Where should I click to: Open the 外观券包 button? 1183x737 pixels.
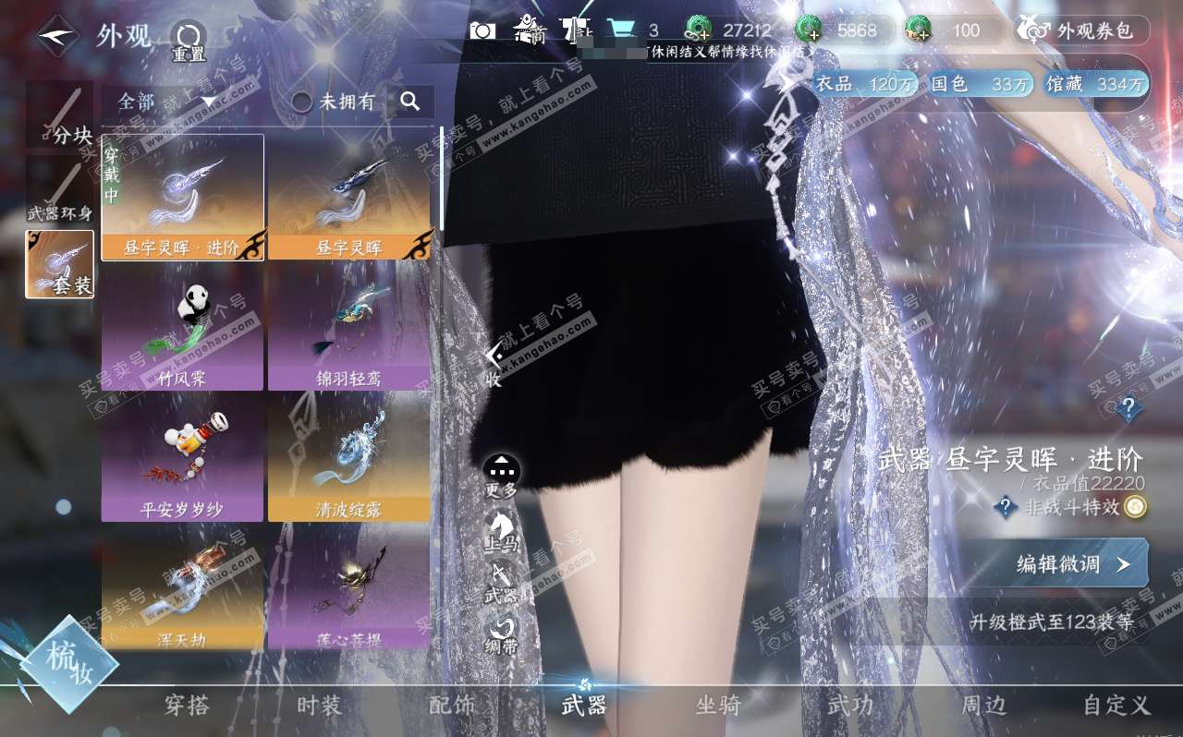tap(1082, 30)
